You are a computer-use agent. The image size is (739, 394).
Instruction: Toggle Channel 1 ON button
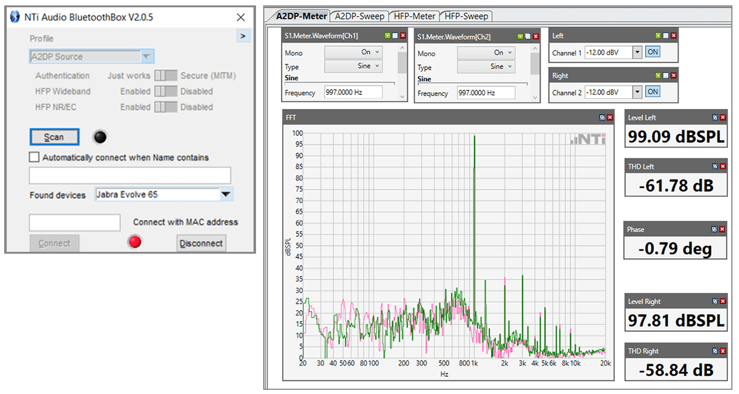pos(652,52)
